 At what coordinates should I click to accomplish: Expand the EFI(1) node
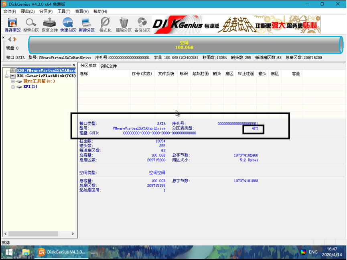click(13, 87)
